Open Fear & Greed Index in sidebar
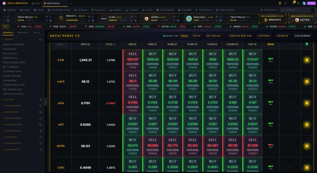Viewport: 317px width, 173px height. (14, 62)
